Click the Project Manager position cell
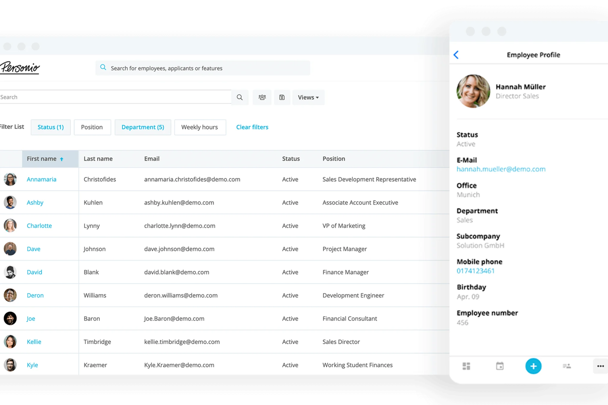Image resolution: width=608 pixels, height=405 pixels. point(345,249)
